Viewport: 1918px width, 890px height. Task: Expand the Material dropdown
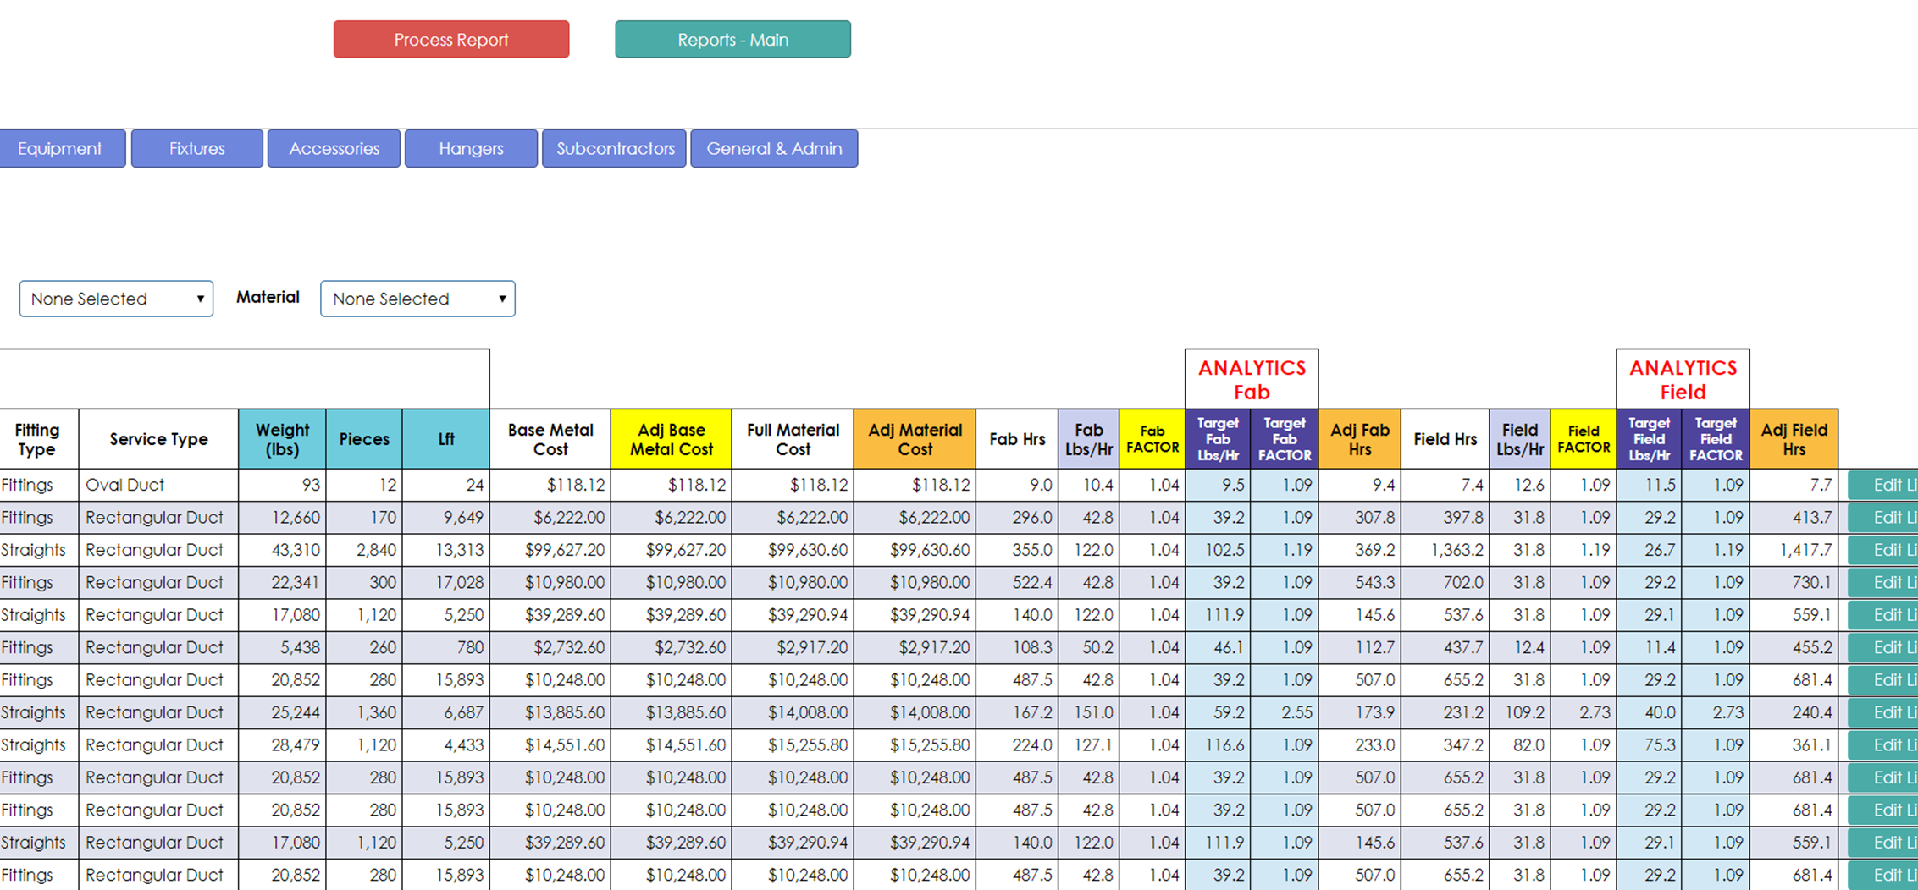(417, 299)
